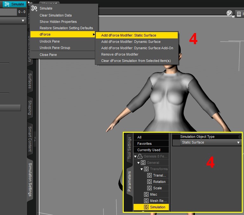The image size is (244, 215).
Task: Click the G icon beside Scale
Action: tap(149, 188)
